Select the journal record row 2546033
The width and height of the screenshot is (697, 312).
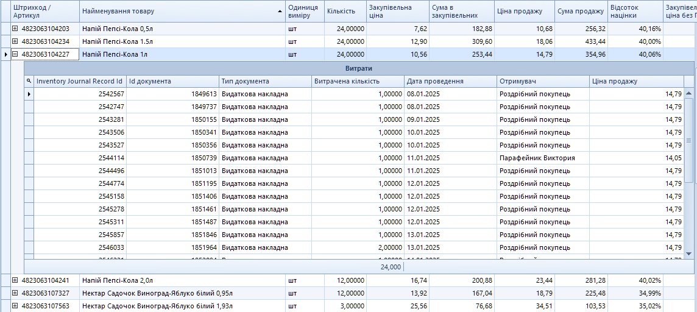tap(111, 247)
